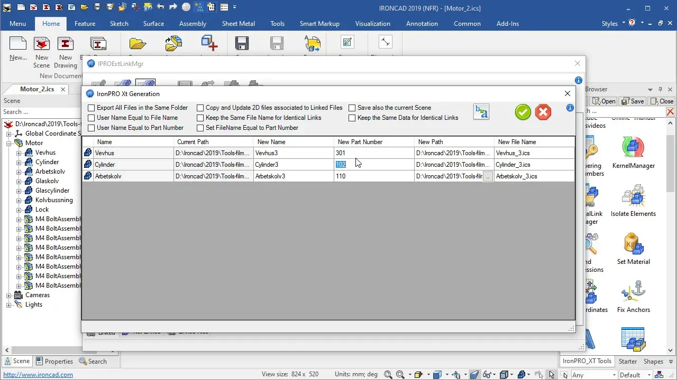Click the red X beside the Browser search
This screenshot has width=677, height=380.
(x=671, y=112)
